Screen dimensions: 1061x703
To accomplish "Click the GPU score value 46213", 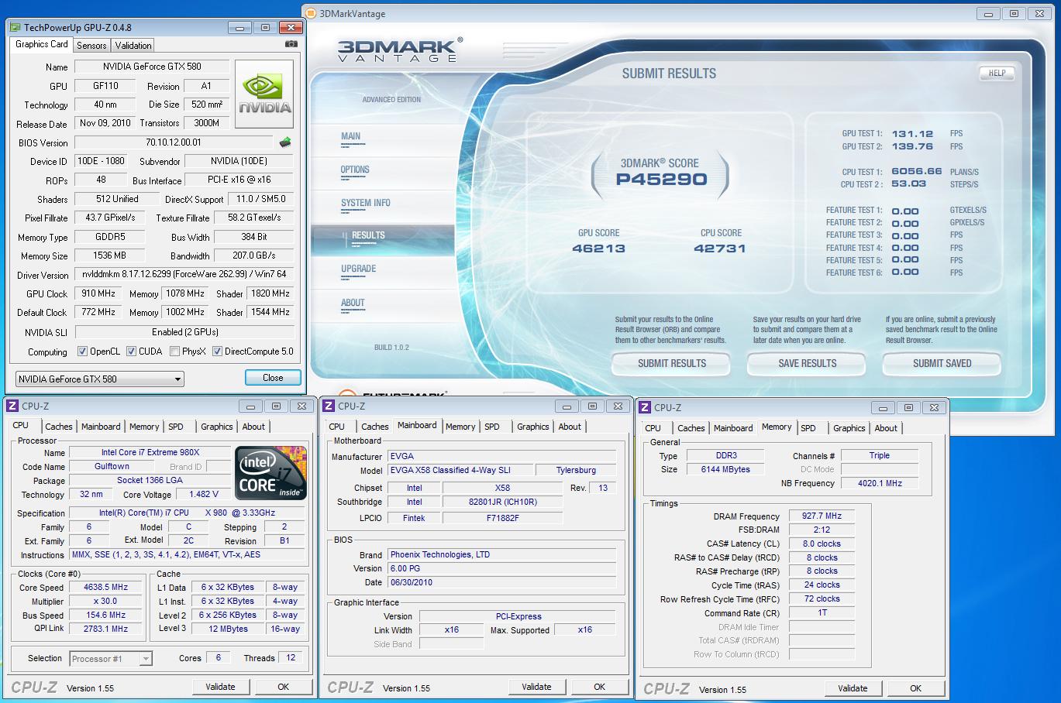I will (x=598, y=249).
